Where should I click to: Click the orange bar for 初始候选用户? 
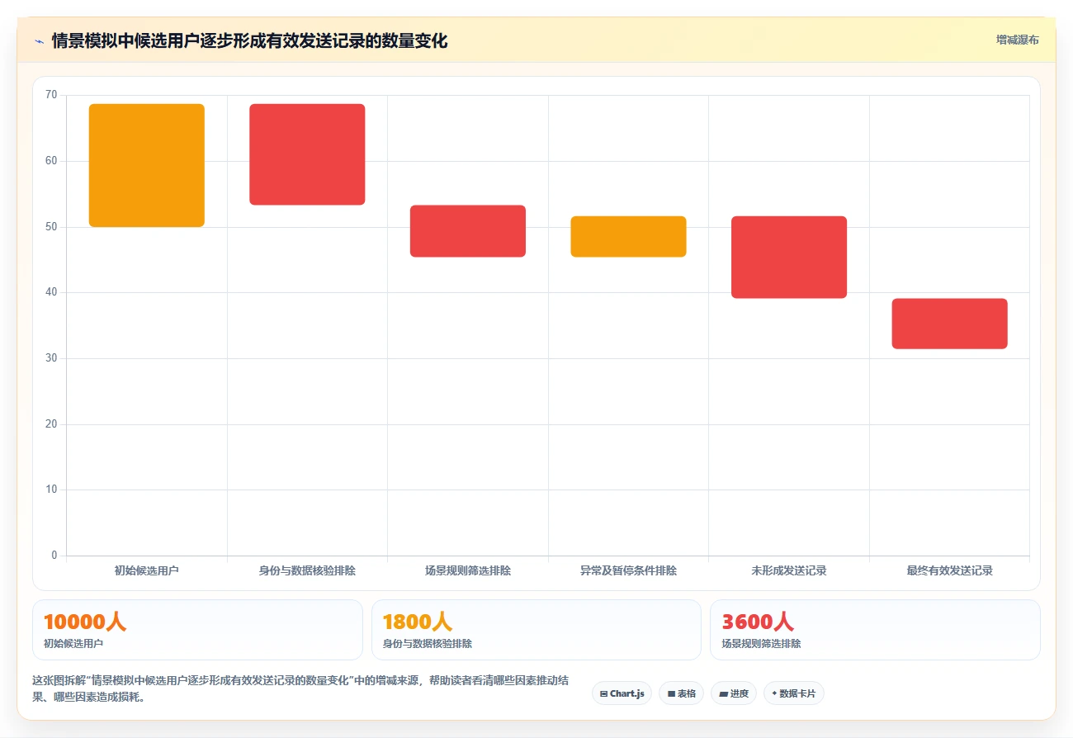click(147, 165)
